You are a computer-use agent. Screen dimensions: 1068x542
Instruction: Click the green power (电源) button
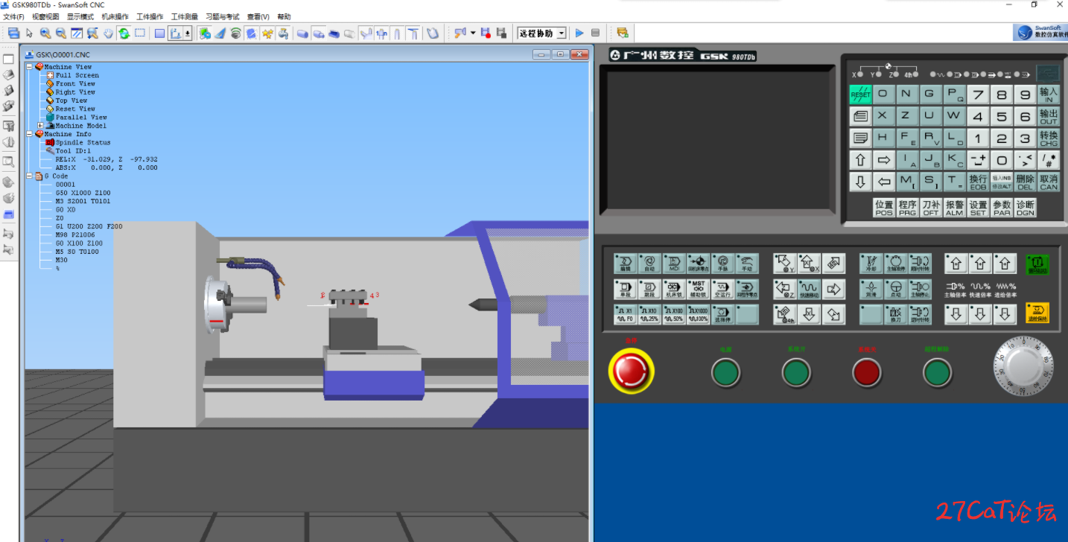(x=725, y=372)
